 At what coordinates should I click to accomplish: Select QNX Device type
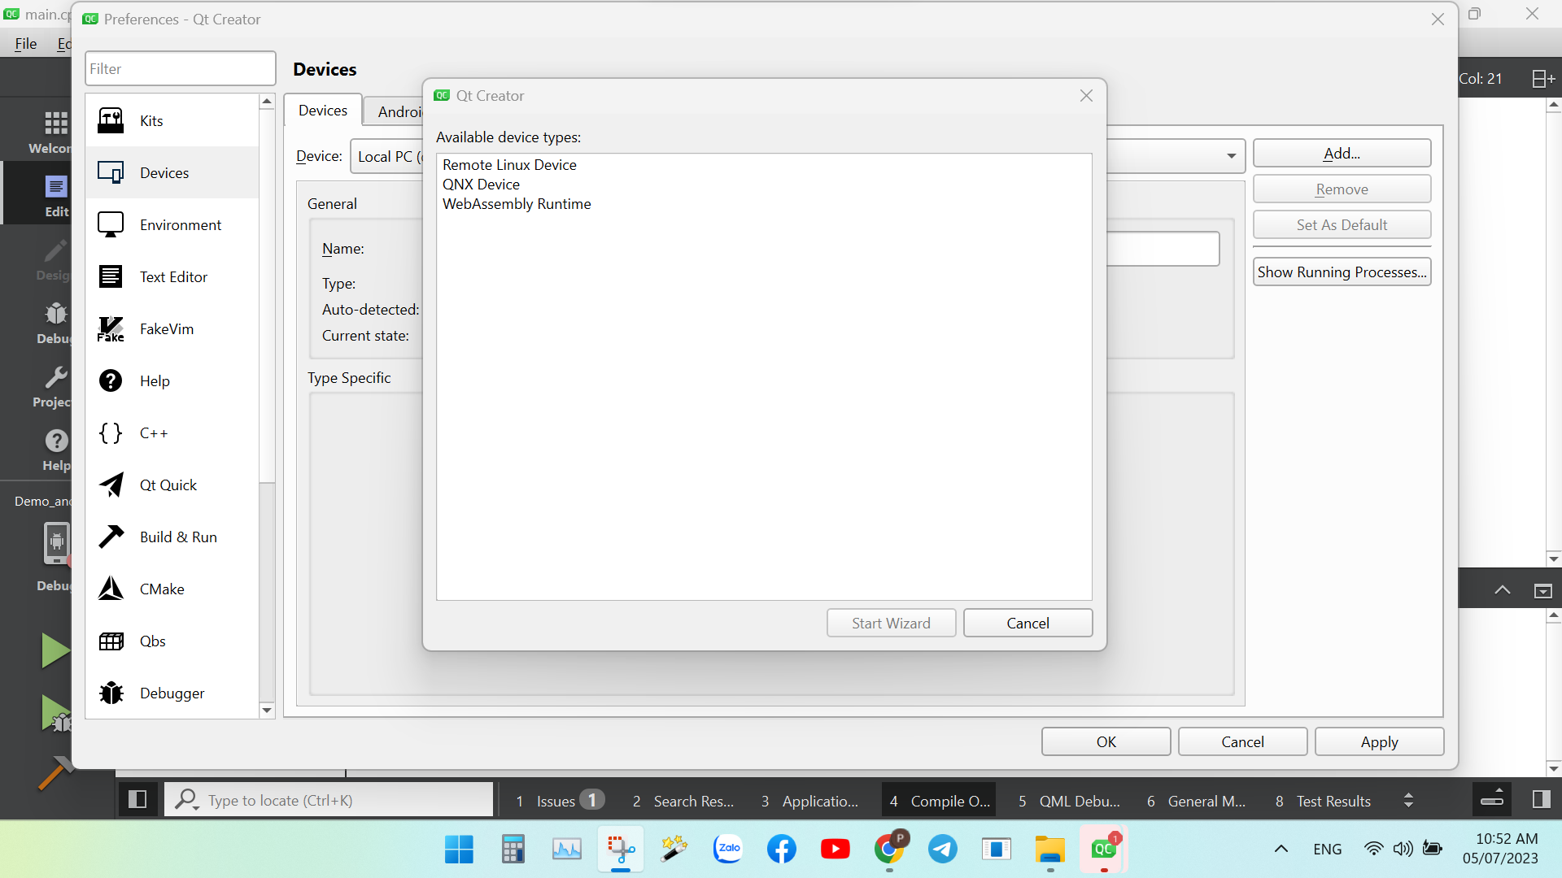pyautogui.click(x=481, y=184)
